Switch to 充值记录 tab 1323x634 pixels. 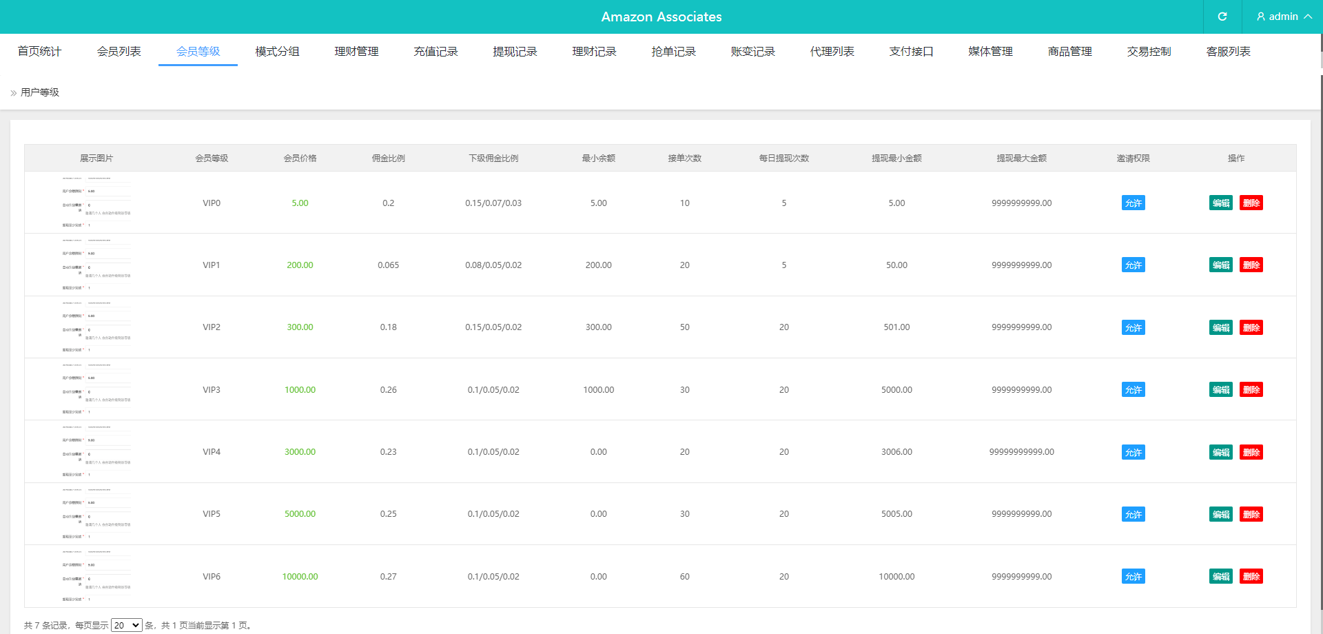(x=435, y=52)
